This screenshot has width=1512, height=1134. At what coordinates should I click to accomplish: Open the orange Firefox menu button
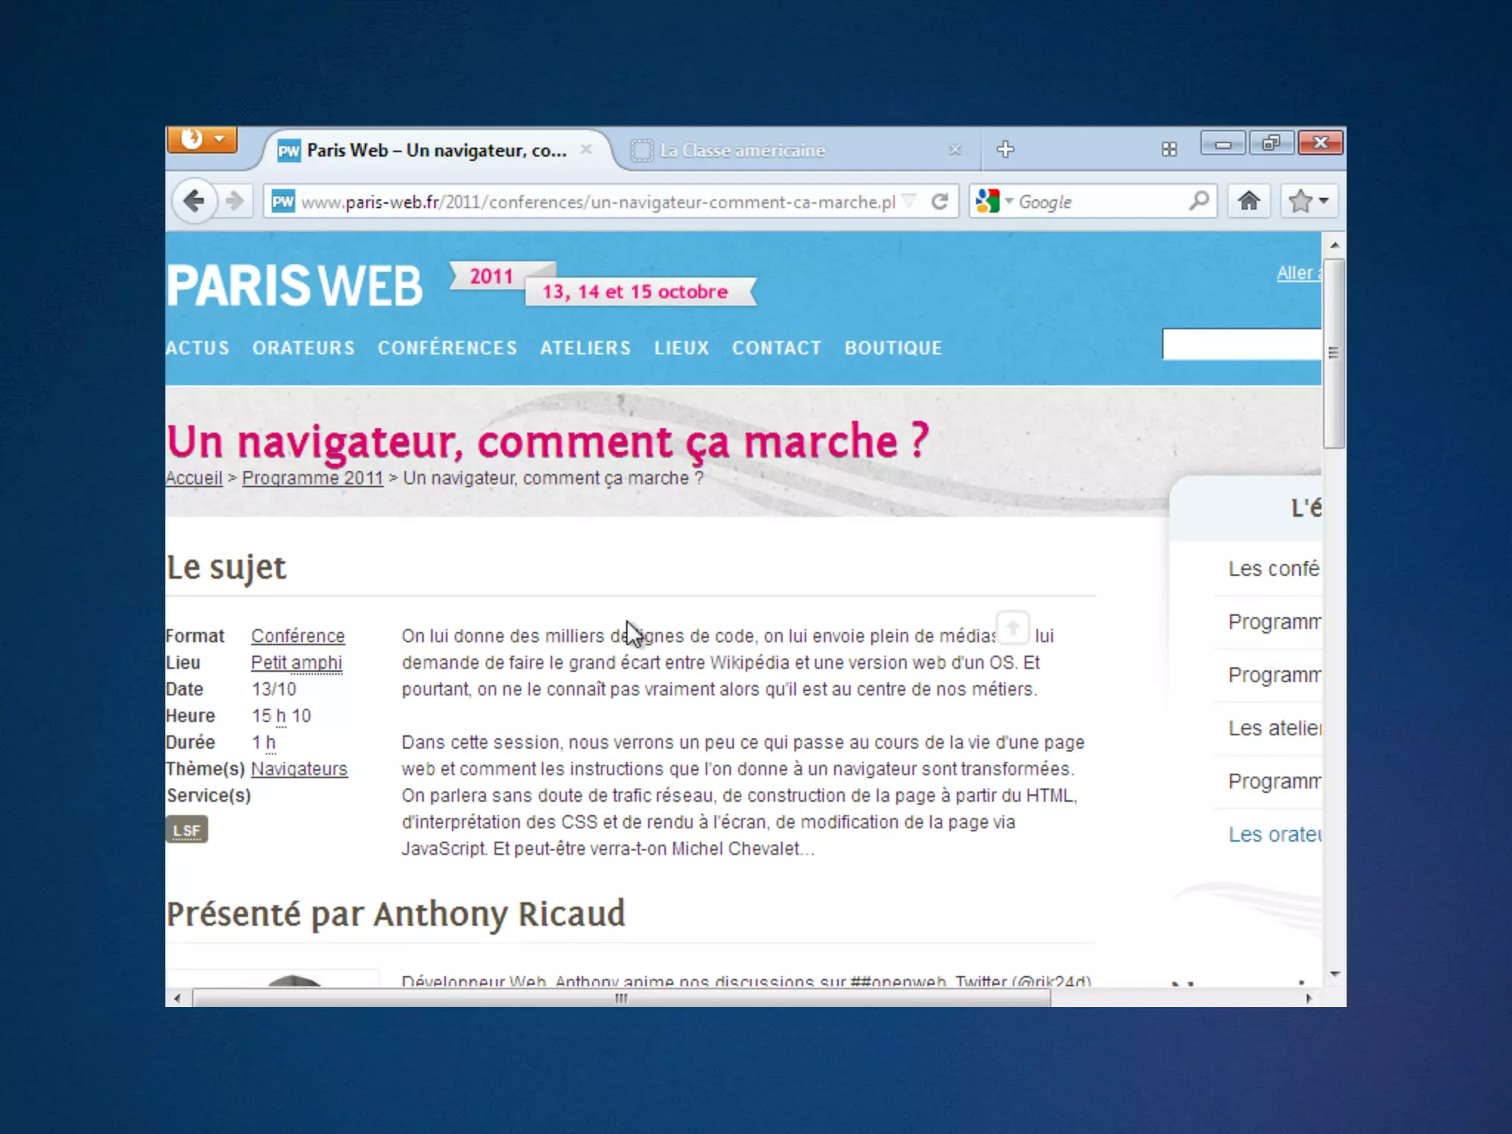[202, 139]
